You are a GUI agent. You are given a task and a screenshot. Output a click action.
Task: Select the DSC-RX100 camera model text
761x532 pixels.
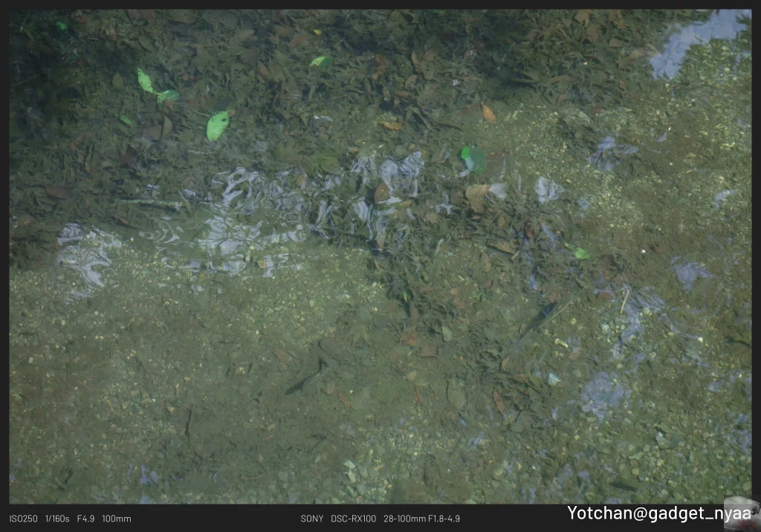coord(354,518)
